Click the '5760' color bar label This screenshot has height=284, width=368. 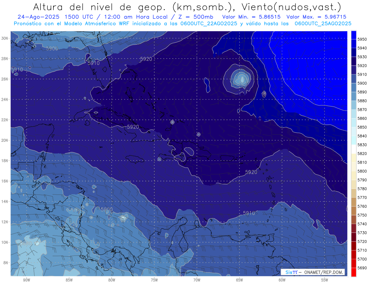click(x=362, y=206)
